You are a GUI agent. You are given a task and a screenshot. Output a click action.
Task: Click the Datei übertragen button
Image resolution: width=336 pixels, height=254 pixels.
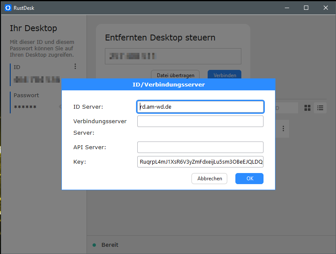click(x=175, y=75)
